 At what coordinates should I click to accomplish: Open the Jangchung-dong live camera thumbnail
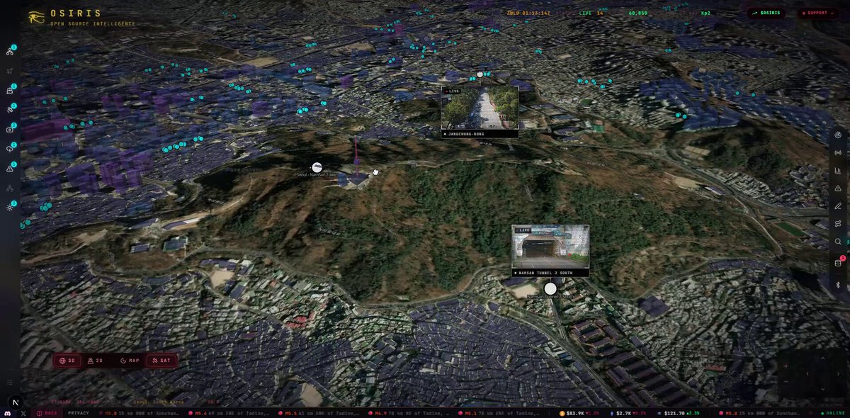click(x=480, y=112)
